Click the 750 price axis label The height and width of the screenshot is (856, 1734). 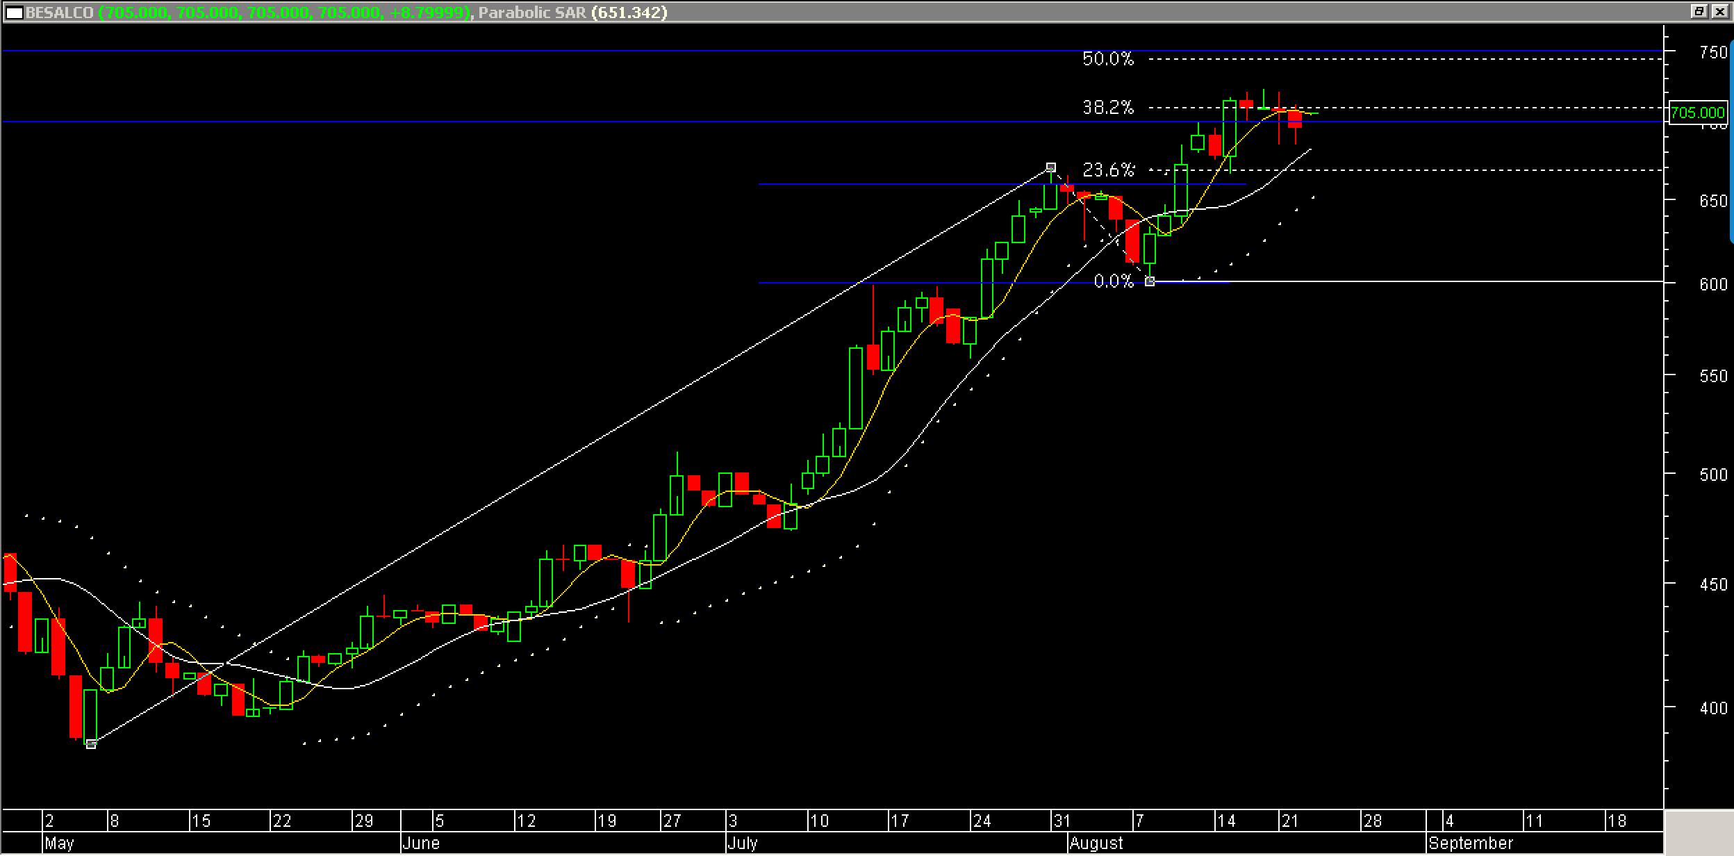pyautogui.click(x=1713, y=53)
